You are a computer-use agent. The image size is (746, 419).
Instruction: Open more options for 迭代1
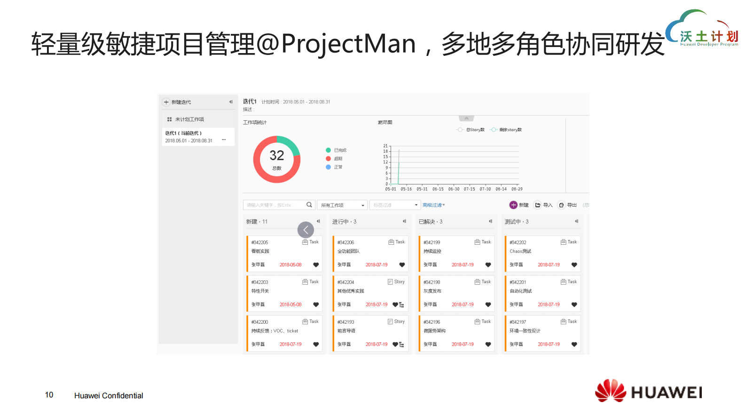(224, 140)
